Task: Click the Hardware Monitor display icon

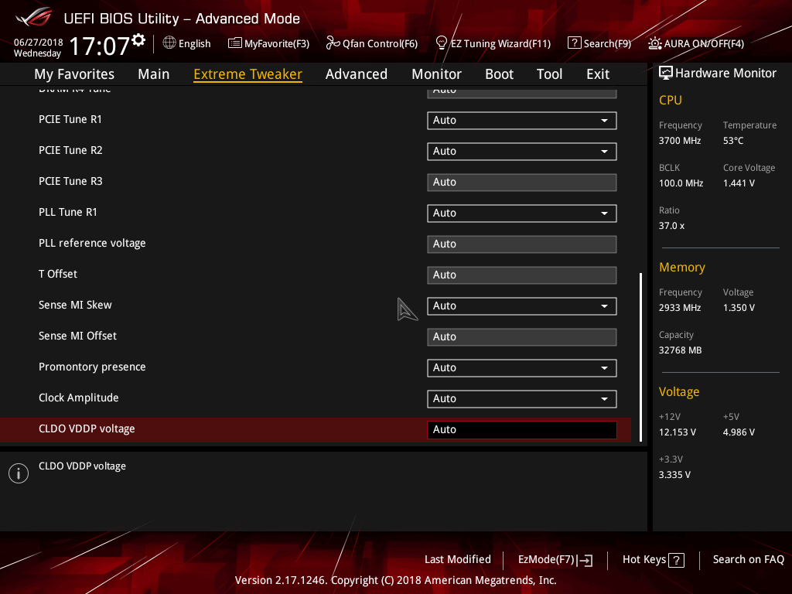Action: point(666,73)
